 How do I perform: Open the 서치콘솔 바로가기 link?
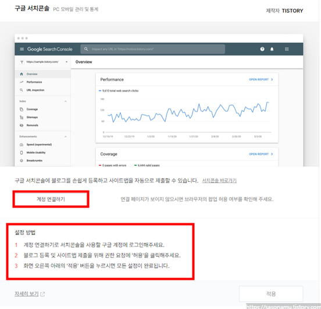[x=219, y=181]
